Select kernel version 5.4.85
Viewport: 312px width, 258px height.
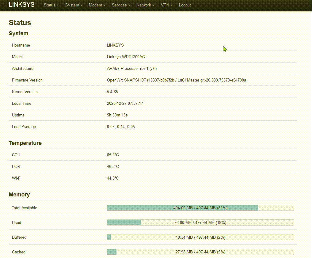(x=112, y=92)
